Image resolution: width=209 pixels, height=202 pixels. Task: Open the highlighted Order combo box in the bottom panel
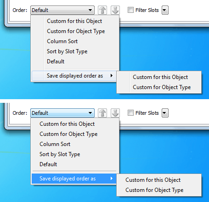click(x=62, y=113)
